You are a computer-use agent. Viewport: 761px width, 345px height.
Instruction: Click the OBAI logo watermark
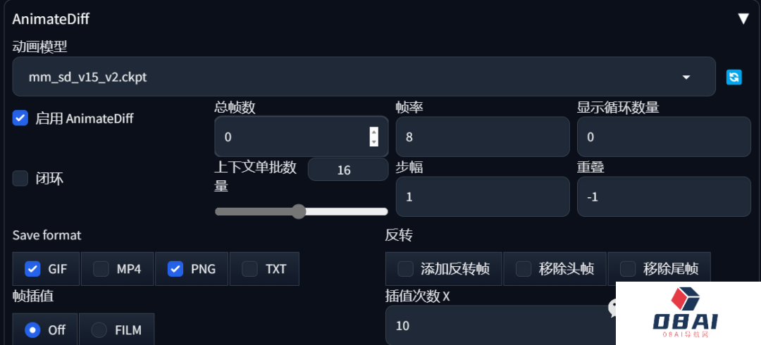[x=686, y=311]
